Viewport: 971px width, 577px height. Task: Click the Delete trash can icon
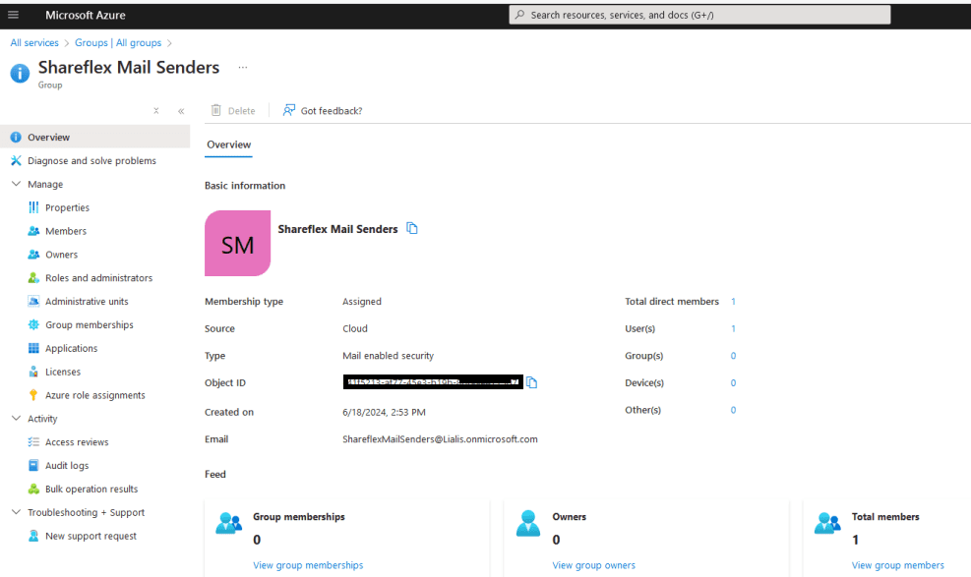click(215, 110)
